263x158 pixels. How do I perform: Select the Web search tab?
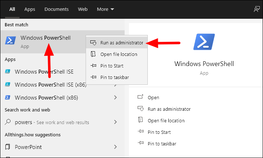pos(83,9)
